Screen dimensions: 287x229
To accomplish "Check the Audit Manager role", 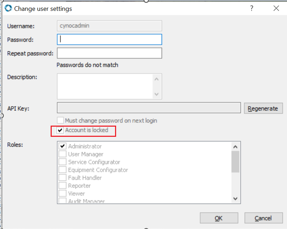I will pyautogui.click(x=62, y=201).
